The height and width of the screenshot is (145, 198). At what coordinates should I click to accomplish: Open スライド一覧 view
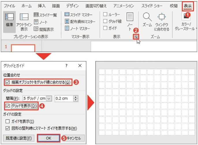45,15
